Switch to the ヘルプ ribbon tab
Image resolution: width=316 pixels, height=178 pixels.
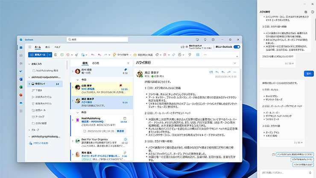[x=57, y=47]
